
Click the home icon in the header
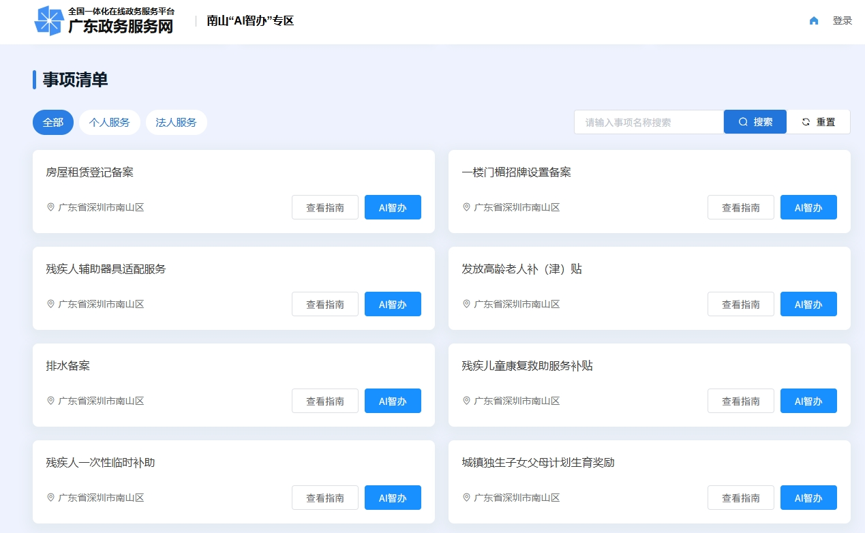point(813,21)
